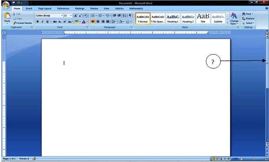269x162 pixels.
Task: Toggle Bold formatting
Action: [38, 22]
